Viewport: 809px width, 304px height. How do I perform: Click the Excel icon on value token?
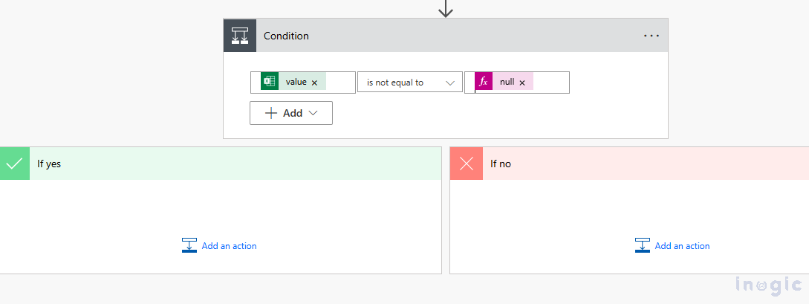click(x=269, y=82)
